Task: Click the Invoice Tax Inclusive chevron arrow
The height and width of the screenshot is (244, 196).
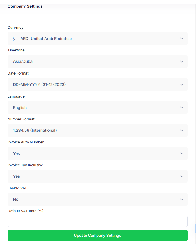Action: tap(182, 176)
